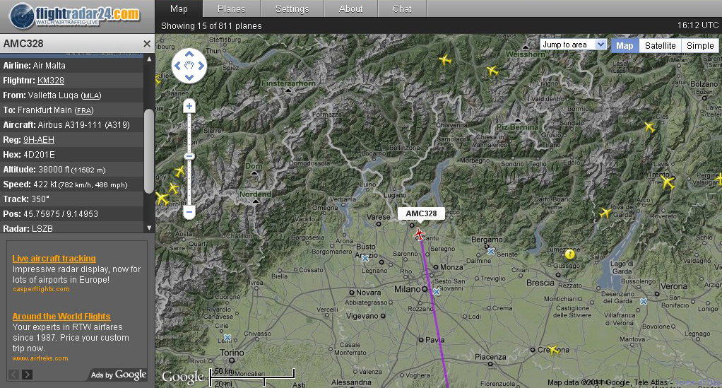
Task: Open the Jump to area dropdown
Action: 573,45
